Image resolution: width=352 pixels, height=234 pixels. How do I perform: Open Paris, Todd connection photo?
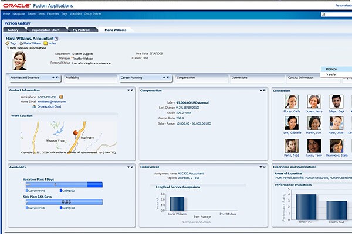tap(292, 146)
